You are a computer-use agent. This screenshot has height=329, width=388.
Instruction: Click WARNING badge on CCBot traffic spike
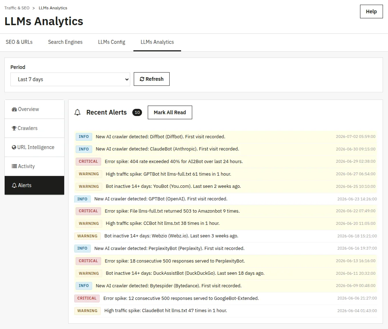[89, 223]
